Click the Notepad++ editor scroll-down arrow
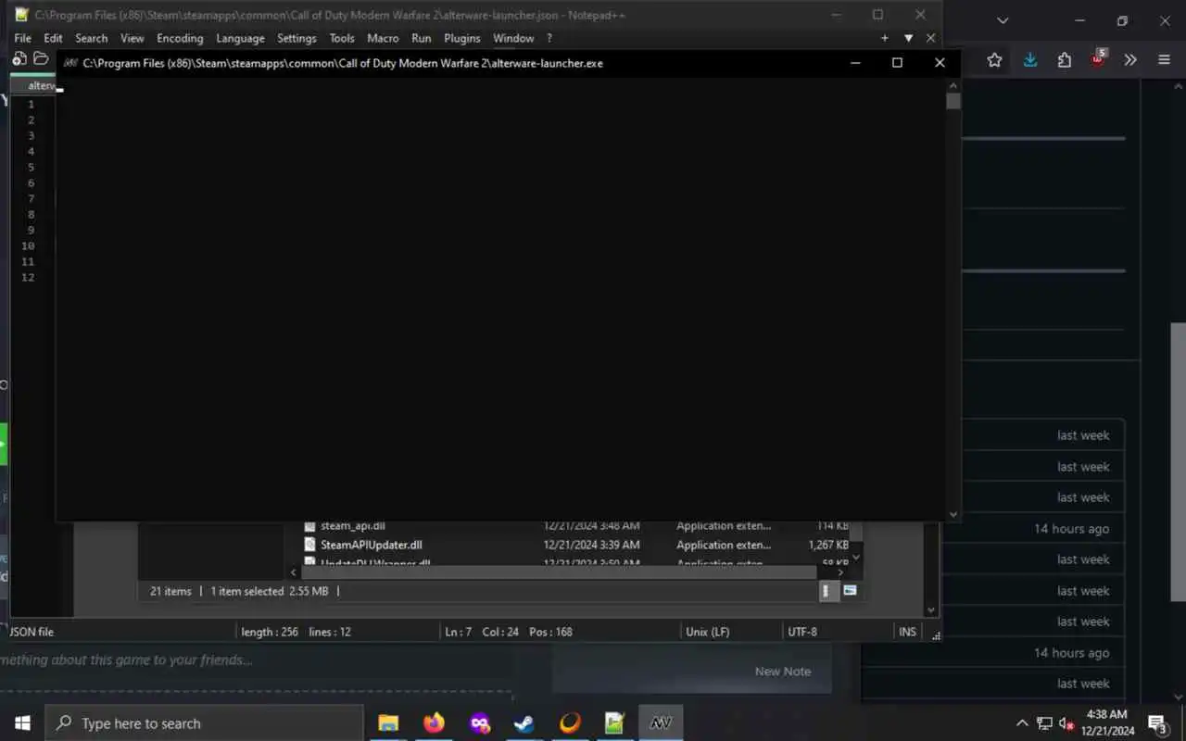Screen dimensions: 1186x741 pos(931,609)
